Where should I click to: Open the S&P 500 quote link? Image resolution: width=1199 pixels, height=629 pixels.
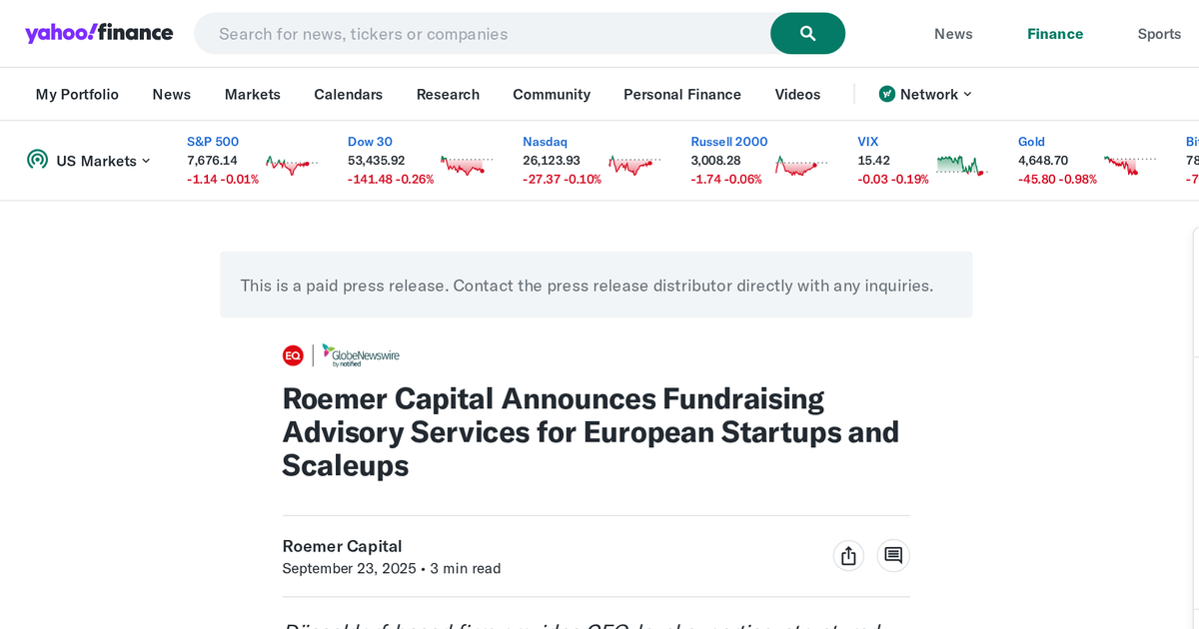pos(213,142)
